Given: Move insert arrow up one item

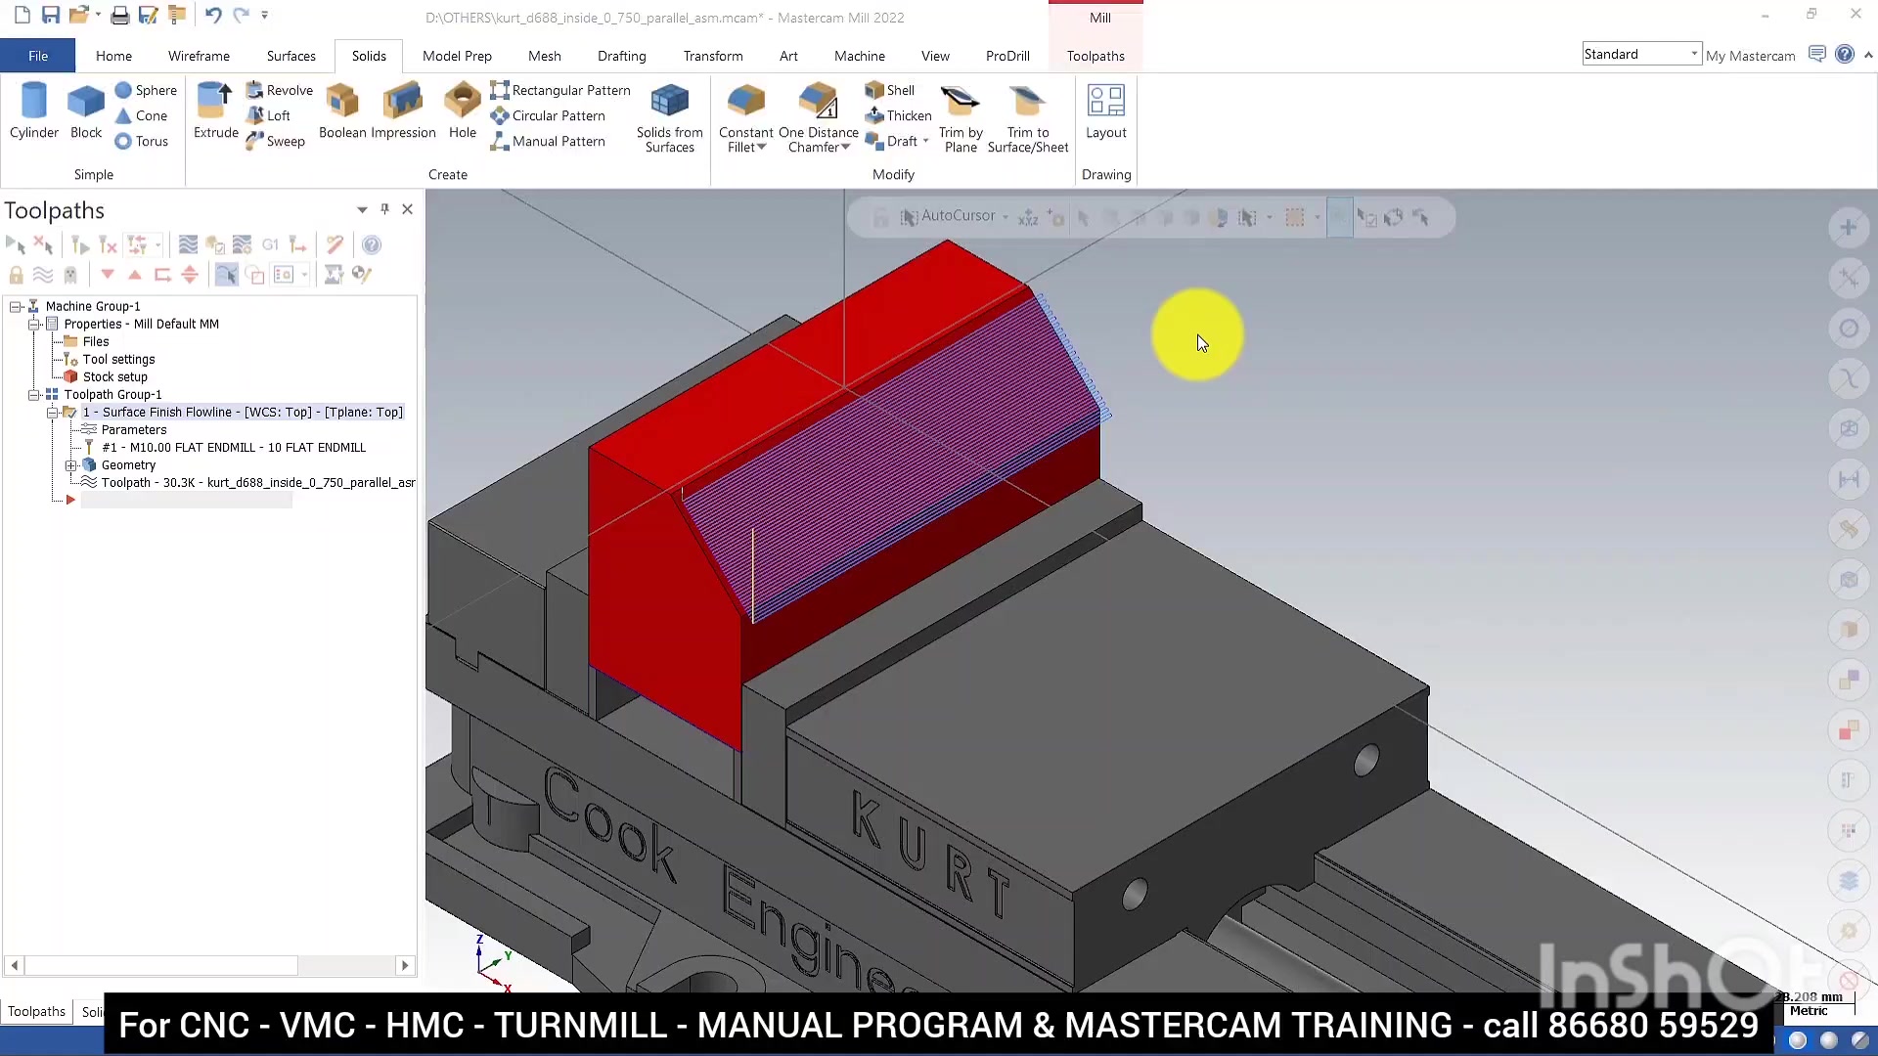Looking at the screenshot, I should tap(135, 275).
